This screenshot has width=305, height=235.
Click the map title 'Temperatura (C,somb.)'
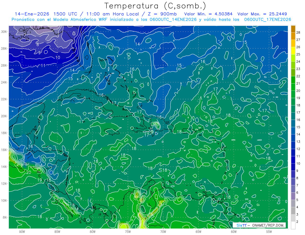(155, 6)
